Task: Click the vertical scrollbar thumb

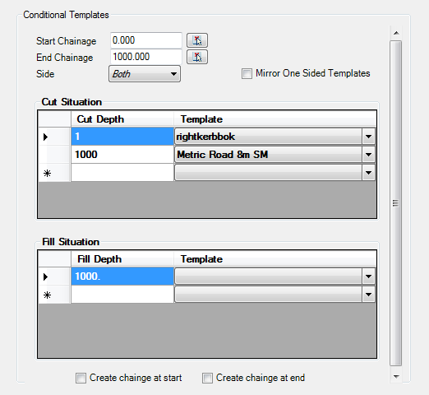Action: point(396,203)
